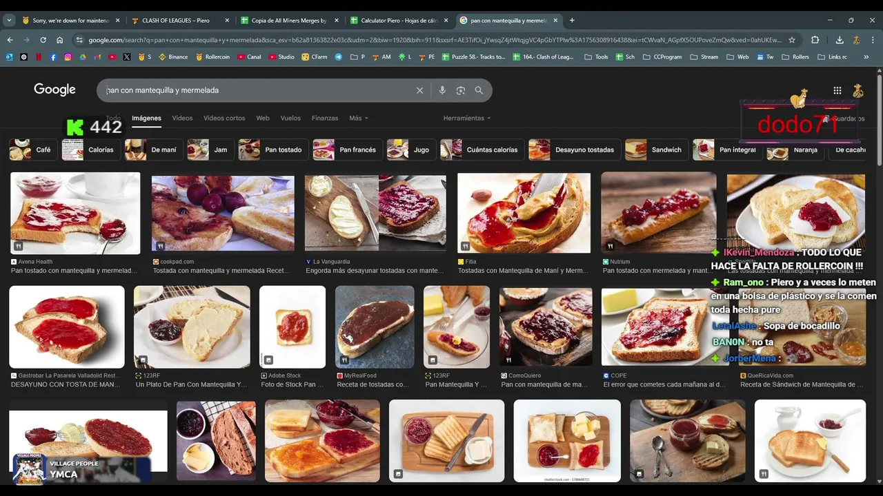Open the tab search dropdown arrow
Image resolution: width=883 pixels, height=496 pixels.
tap(9, 20)
